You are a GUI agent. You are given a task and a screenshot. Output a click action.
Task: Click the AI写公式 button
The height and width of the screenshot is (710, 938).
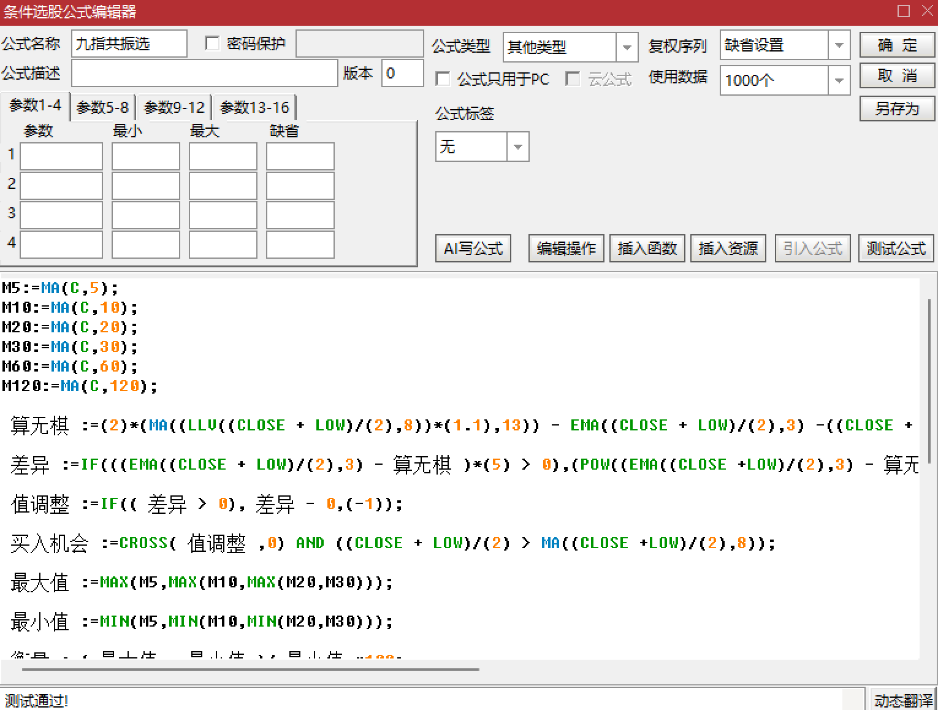(x=473, y=248)
